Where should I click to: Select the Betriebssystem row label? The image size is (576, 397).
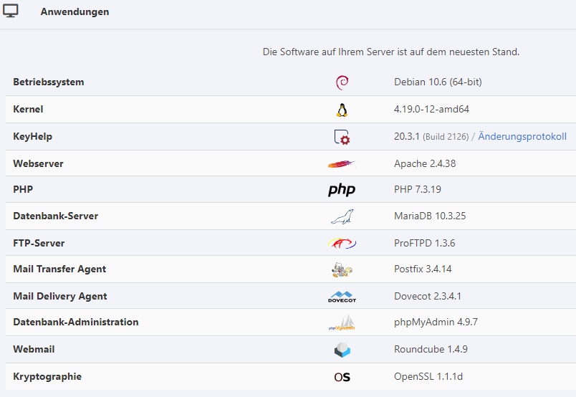coord(49,82)
